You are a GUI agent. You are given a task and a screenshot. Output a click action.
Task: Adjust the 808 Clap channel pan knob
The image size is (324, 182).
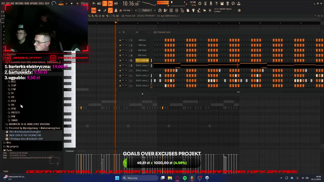[123, 45]
